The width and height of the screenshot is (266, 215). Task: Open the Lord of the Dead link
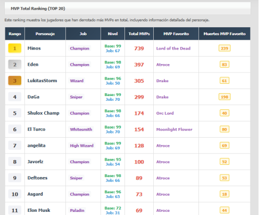[173, 49]
